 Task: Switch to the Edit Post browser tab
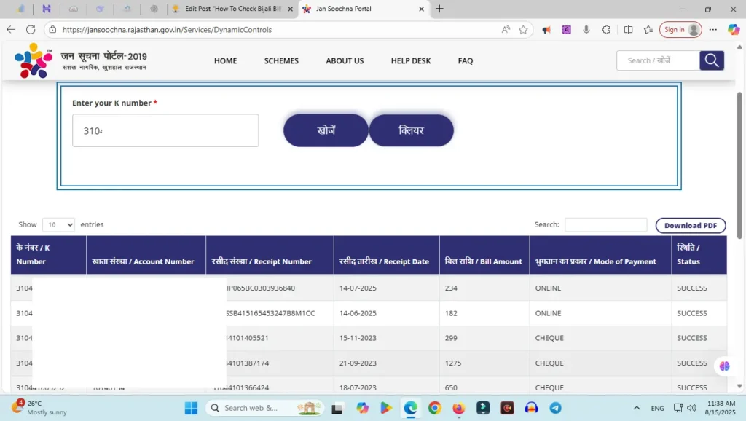click(x=232, y=9)
